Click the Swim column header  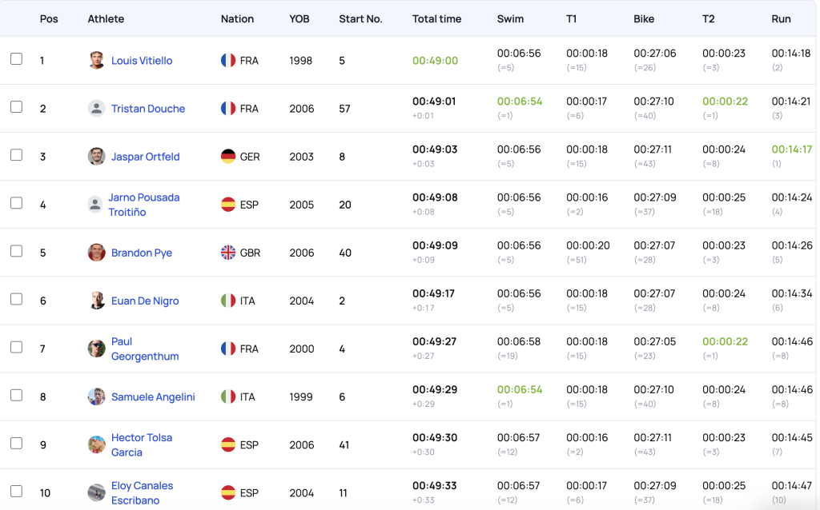[x=510, y=18]
